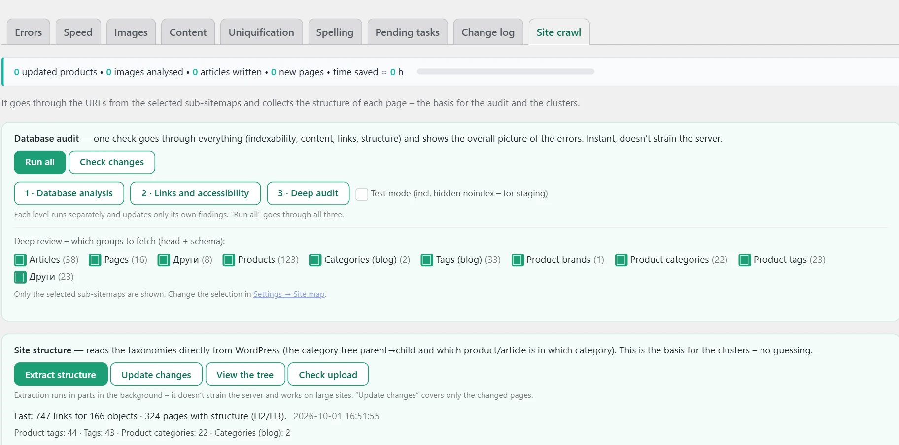
Task: Click the 'Database audit' heading
Action: click(47, 139)
